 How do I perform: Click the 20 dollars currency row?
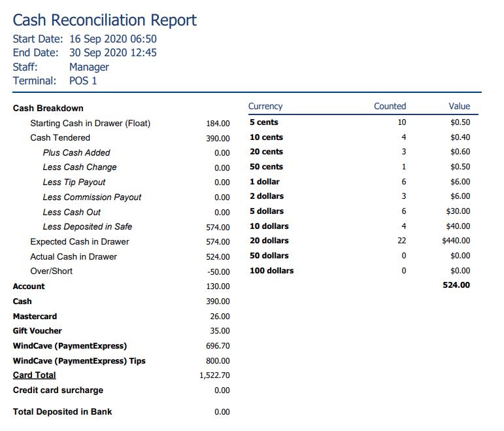pyautogui.click(x=360, y=241)
